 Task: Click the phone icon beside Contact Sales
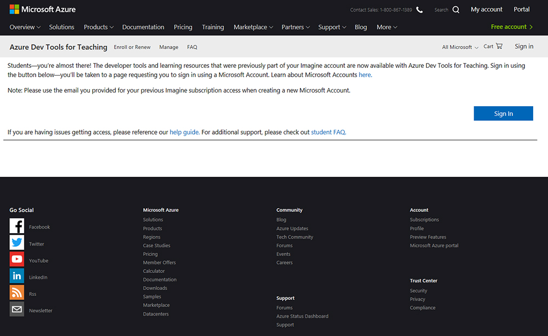[x=419, y=10]
